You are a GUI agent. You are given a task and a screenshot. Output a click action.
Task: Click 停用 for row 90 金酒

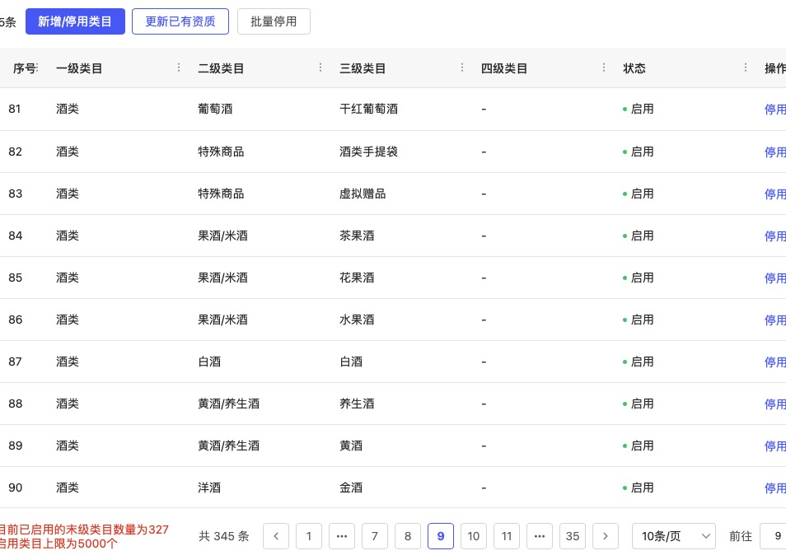click(x=775, y=488)
